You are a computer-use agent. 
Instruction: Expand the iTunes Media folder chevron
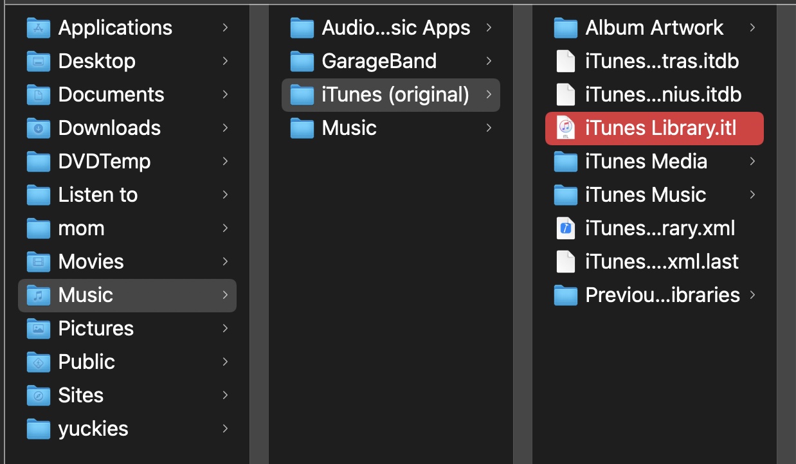coord(752,161)
